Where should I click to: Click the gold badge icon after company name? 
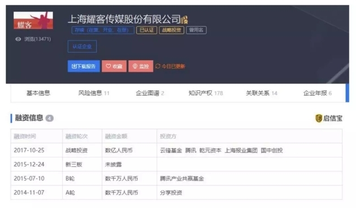pyautogui.click(x=184, y=20)
